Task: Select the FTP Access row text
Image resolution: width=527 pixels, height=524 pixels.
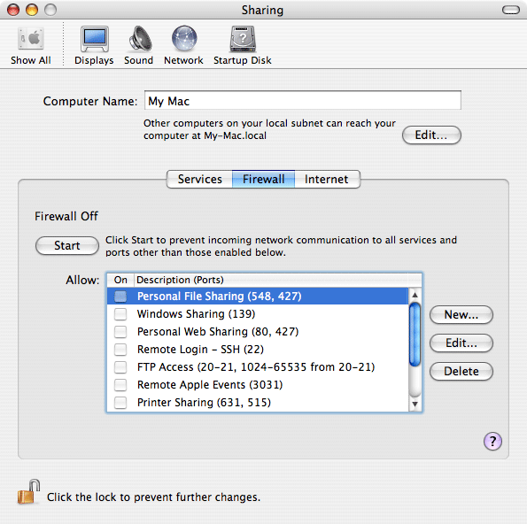Action: pos(256,367)
